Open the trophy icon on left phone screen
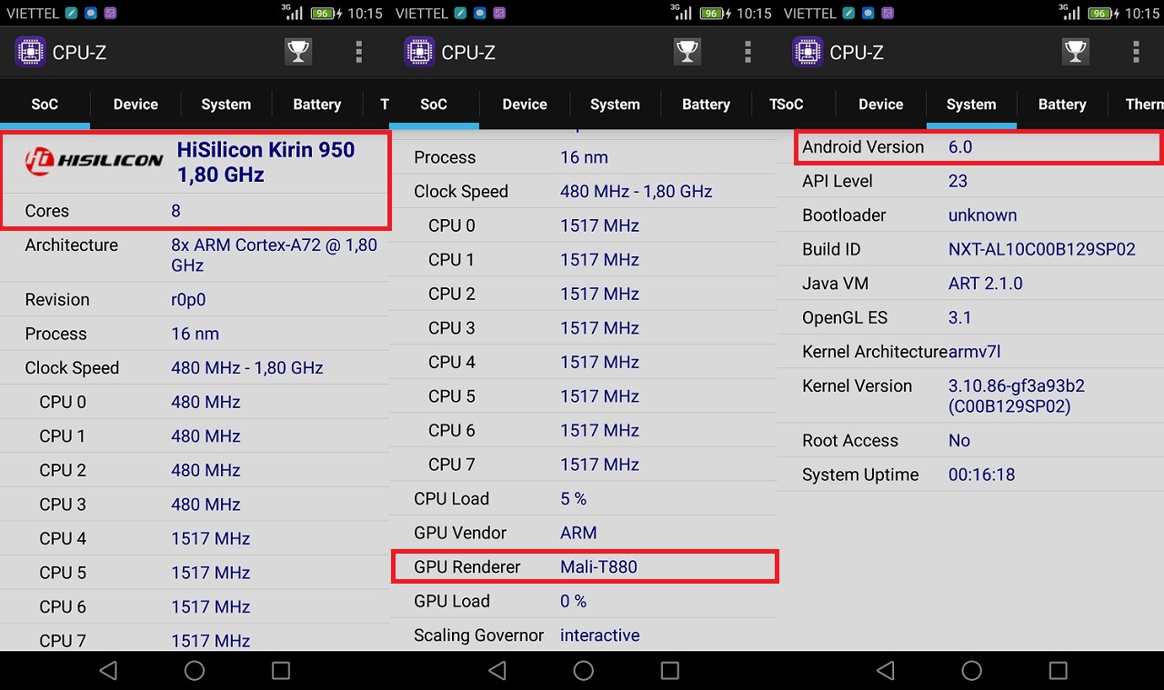 pyautogui.click(x=298, y=52)
